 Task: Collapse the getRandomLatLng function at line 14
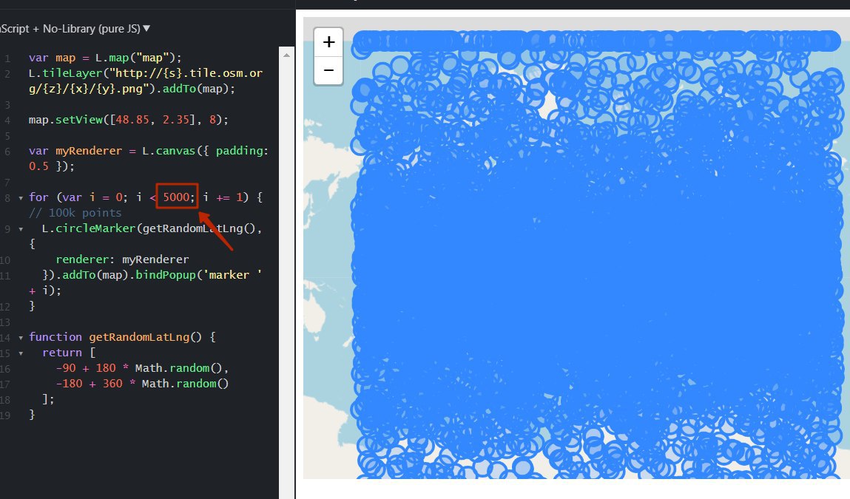[x=21, y=338]
